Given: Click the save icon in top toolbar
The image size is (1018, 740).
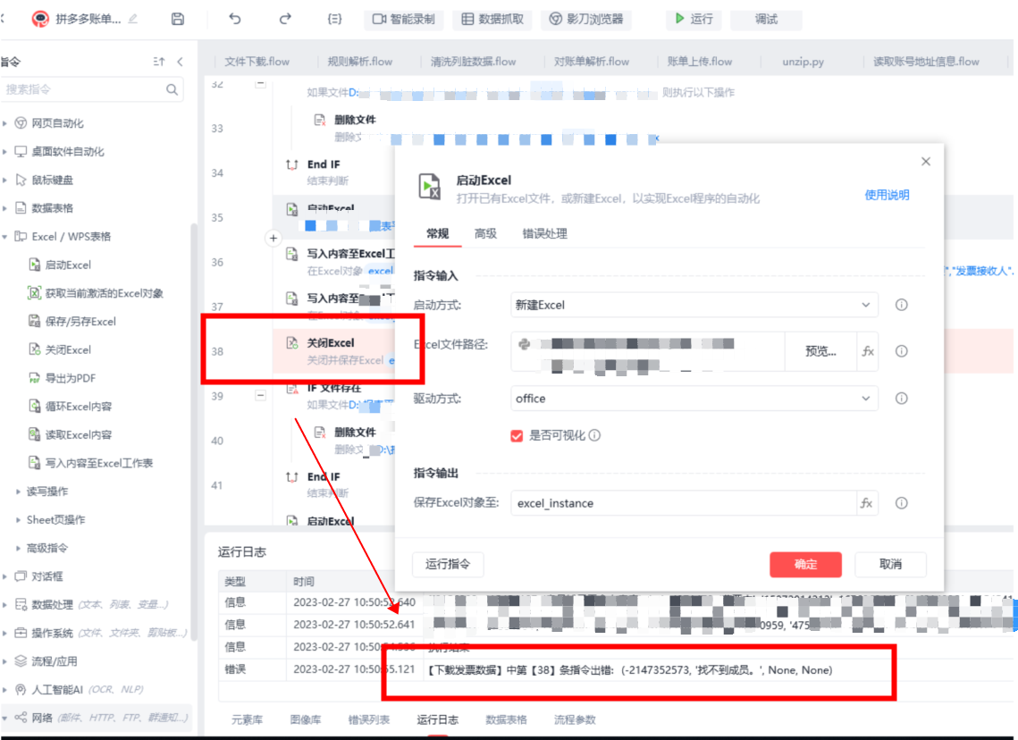Looking at the screenshot, I should point(177,19).
